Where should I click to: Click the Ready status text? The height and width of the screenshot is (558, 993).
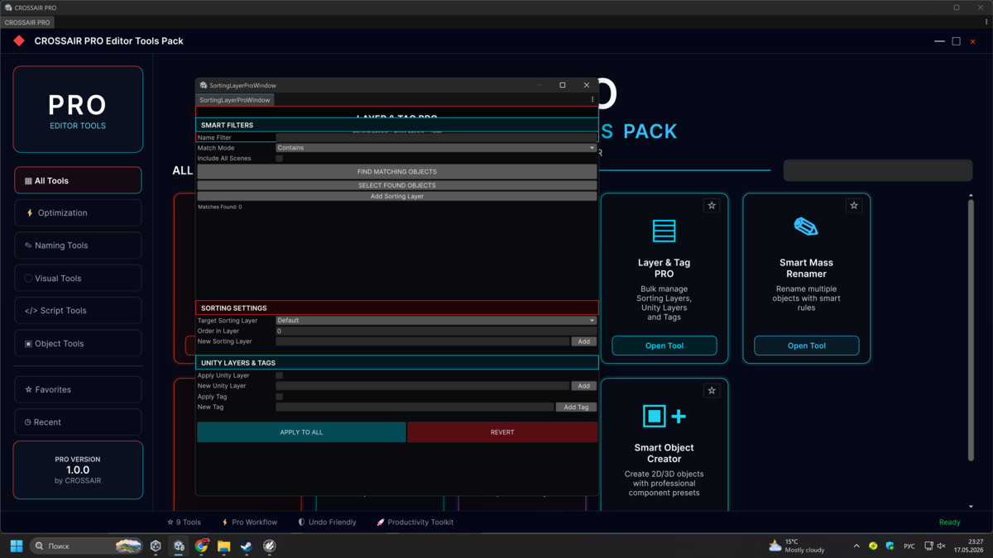(950, 522)
